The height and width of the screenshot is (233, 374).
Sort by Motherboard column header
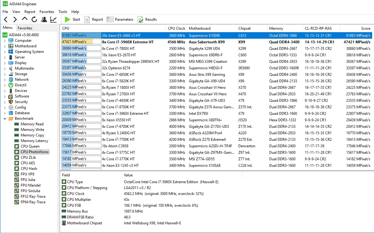pos(211,28)
